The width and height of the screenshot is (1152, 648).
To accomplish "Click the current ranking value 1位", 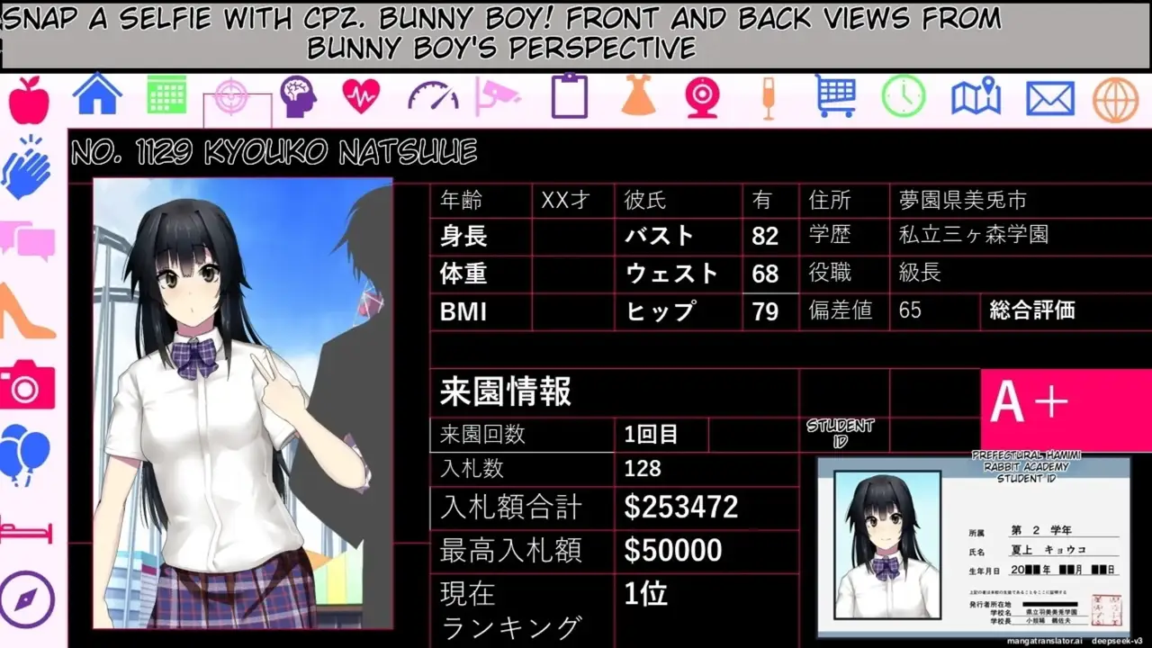I will pyautogui.click(x=646, y=594).
